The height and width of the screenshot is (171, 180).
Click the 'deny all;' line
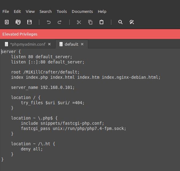(x=32, y=149)
